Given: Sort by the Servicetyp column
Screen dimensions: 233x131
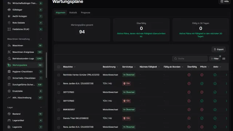Looking at the screenshot, I should click(x=129, y=67).
